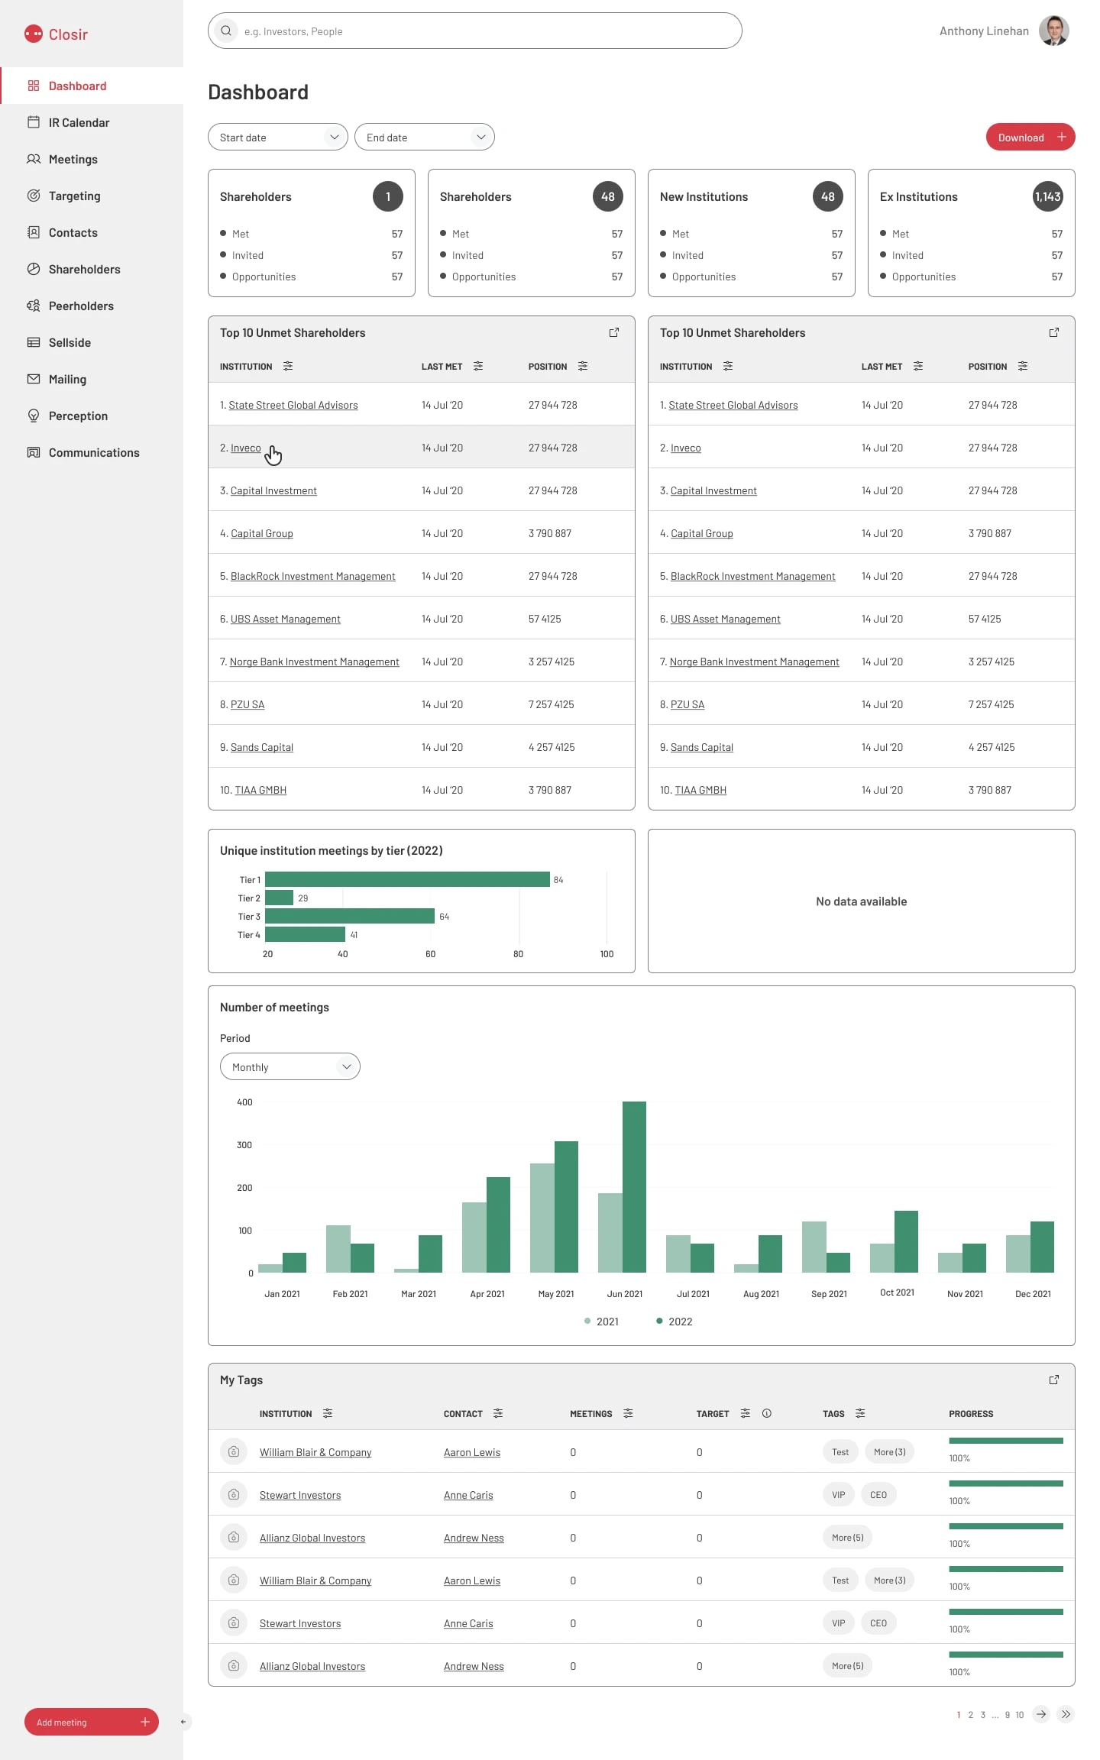Click the Jun 2021 dark green bar
Image resolution: width=1100 pixels, height=1760 pixels.
click(634, 1187)
